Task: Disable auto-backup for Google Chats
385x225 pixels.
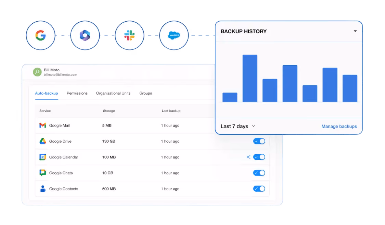Action: pos(259,173)
